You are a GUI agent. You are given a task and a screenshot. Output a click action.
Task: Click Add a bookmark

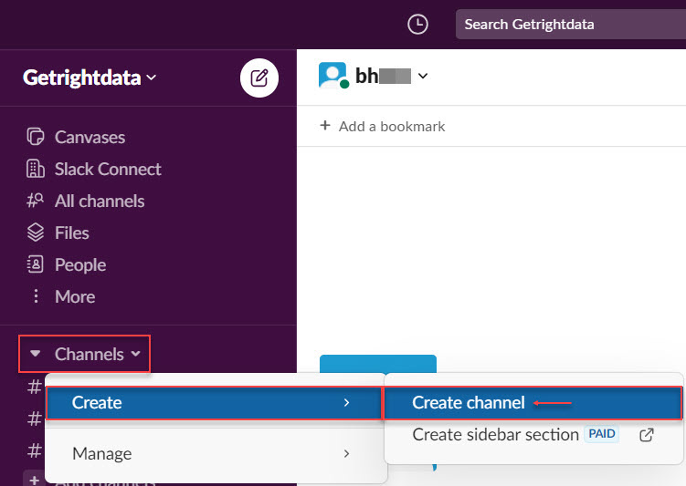[x=392, y=127]
